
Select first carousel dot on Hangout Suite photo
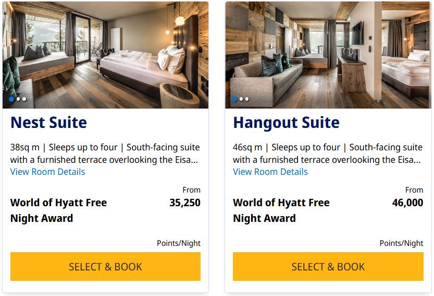pyautogui.click(x=234, y=99)
